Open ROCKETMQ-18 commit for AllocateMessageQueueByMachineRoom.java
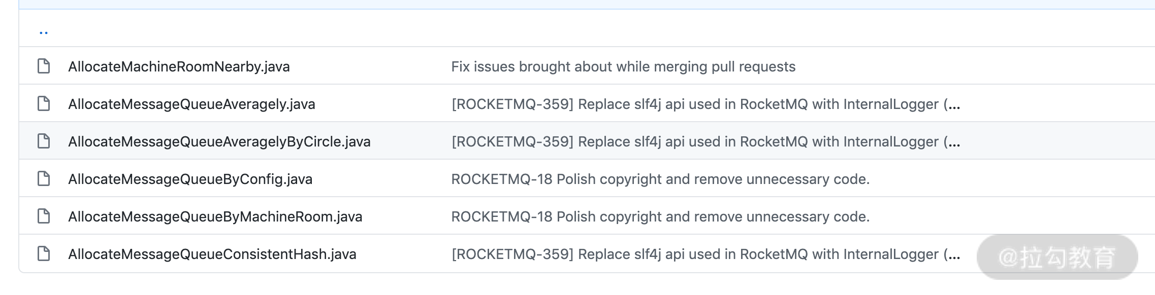Viewport: 1155px width, 295px height. pos(660,217)
